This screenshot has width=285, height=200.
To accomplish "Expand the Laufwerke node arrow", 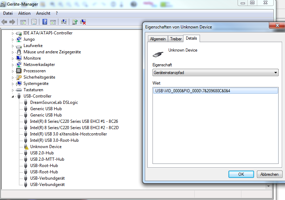I will 13,46.
